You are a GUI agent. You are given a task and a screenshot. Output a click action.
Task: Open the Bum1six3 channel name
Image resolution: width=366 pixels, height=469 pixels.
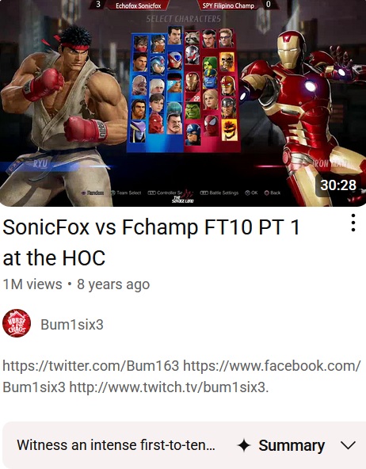pyautogui.click(x=72, y=325)
